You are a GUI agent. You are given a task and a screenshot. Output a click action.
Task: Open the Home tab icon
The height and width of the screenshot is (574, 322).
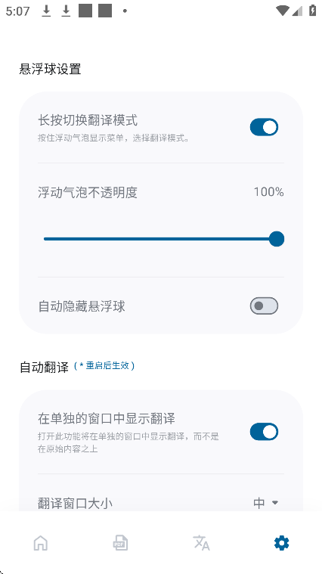coord(41,543)
